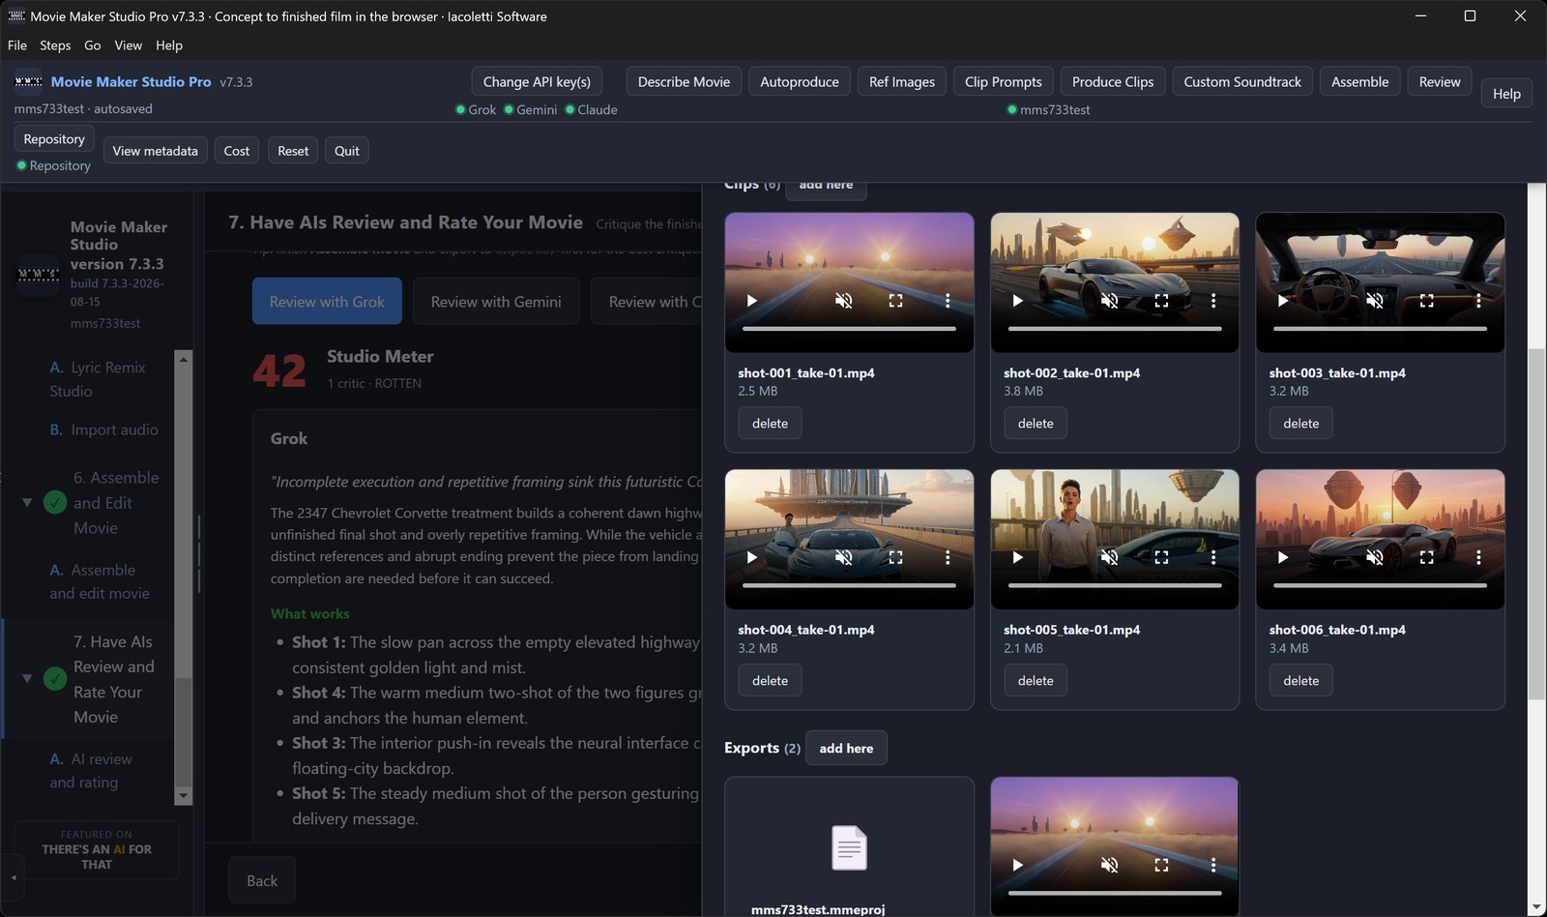Play the exported movie video in Exports

(1017, 865)
